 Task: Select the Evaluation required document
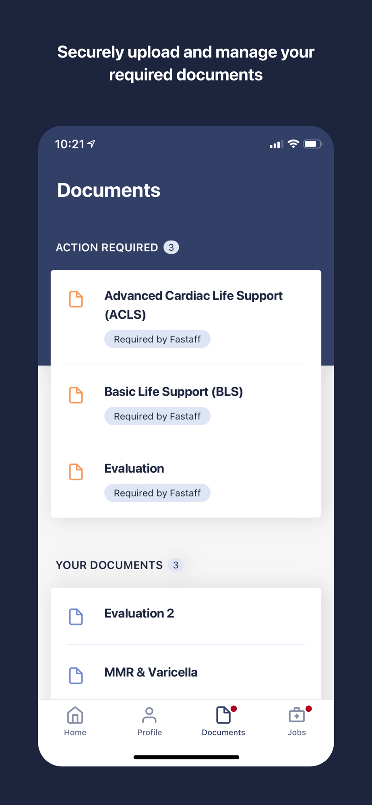[134, 469]
